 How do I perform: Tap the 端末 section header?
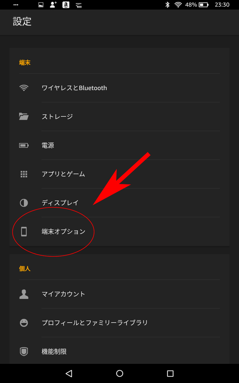coord(25,63)
